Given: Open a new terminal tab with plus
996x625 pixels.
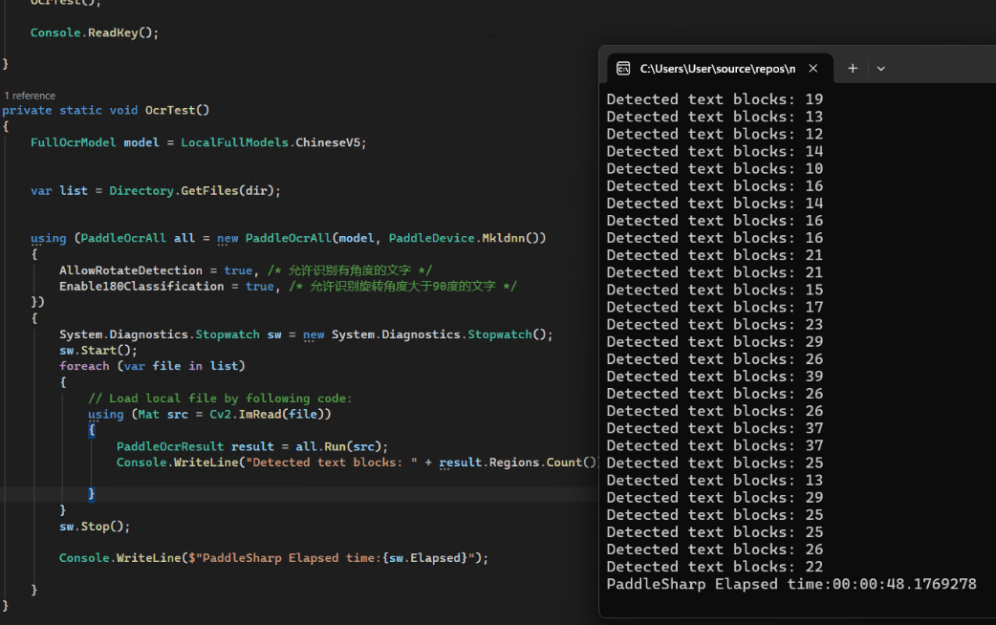Looking at the screenshot, I should click(853, 69).
